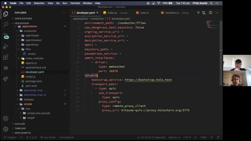Select the .empty file
The height and width of the screenshot is (141, 251).
tap(31, 54)
